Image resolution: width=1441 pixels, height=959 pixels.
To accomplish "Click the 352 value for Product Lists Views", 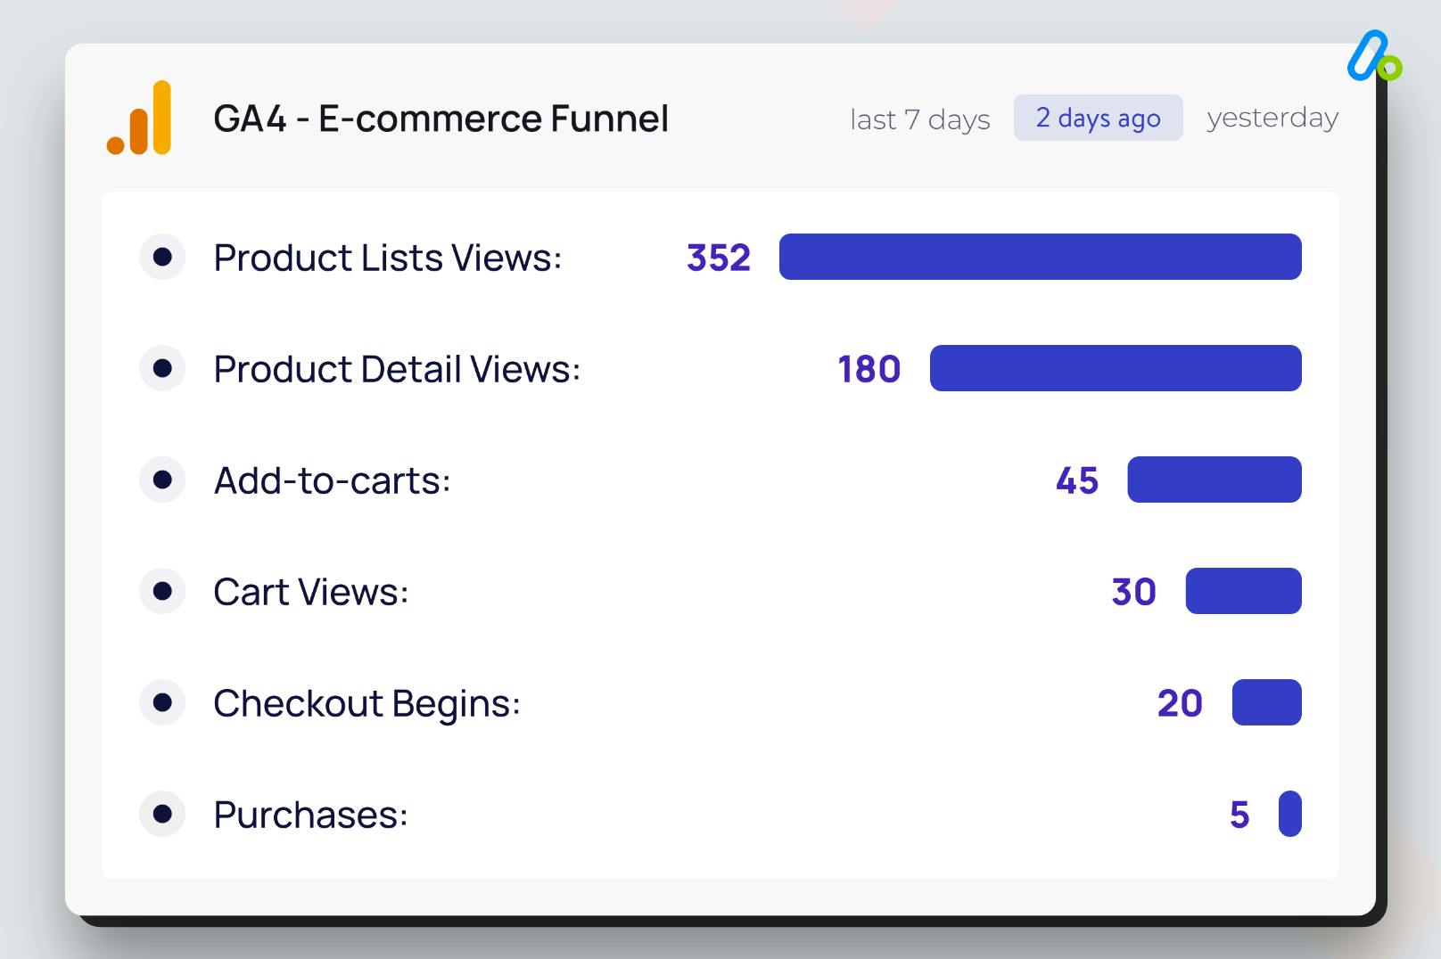I will 718,258.
